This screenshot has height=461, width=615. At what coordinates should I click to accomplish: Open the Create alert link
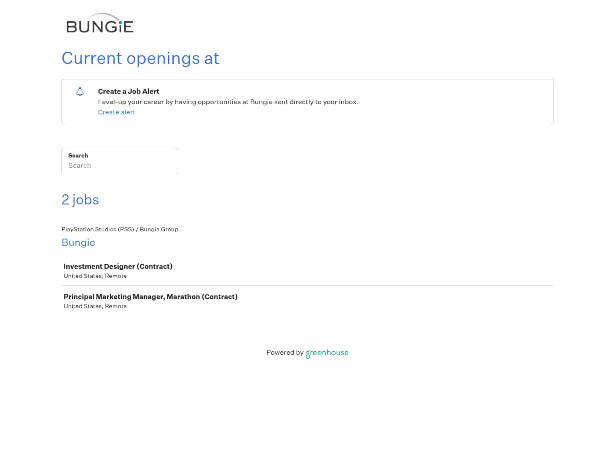click(x=117, y=112)
